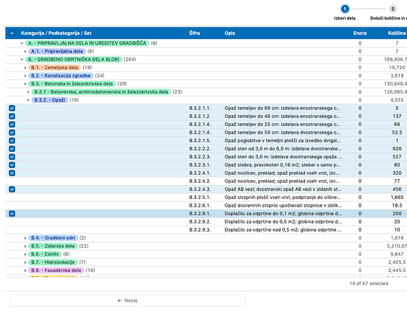Image resolution: width=407 pixels, height=326 pixels.
Task: Uncheck the Opaž temeljev do 50 cm checkbox
Action: click(12, 132)
